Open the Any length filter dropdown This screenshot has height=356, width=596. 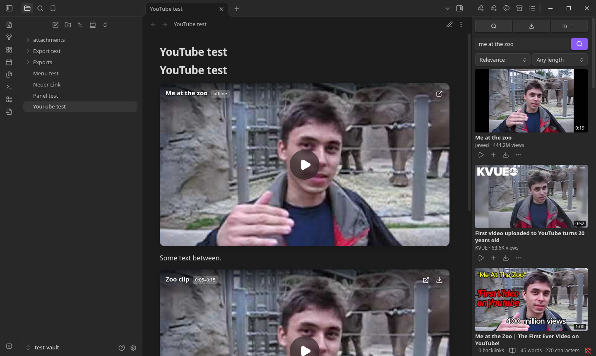(x=560, y=60)
